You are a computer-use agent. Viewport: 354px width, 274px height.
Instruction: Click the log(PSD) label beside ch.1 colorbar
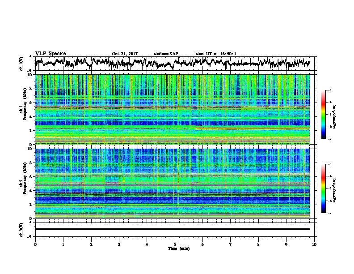335,117
